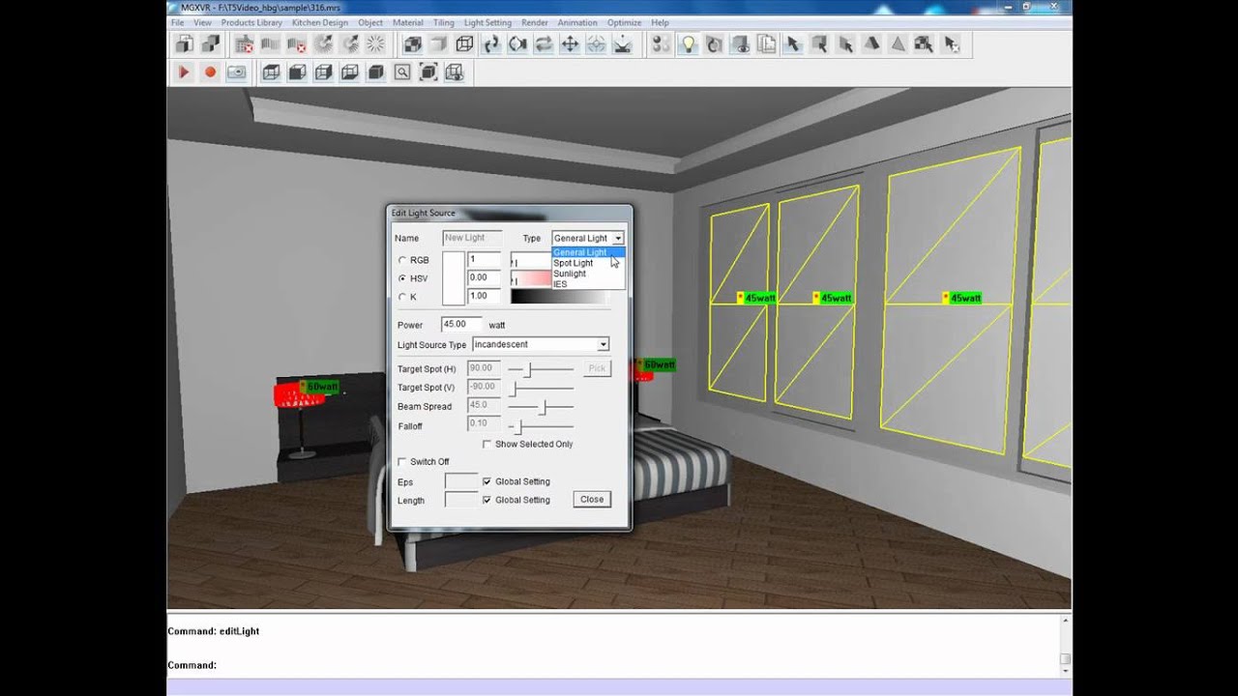Viewport: 1238px width, 696px height.
Task: Click the Close button in dialog
Action: (x=592, y=500)
